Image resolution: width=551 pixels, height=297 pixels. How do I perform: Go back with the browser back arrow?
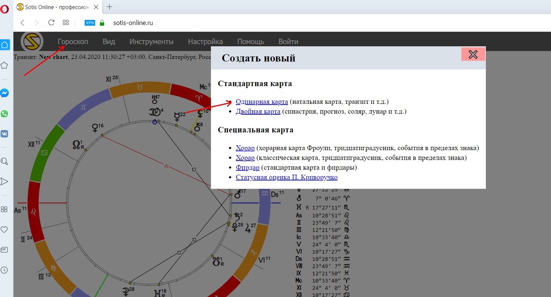coord(22,22)
